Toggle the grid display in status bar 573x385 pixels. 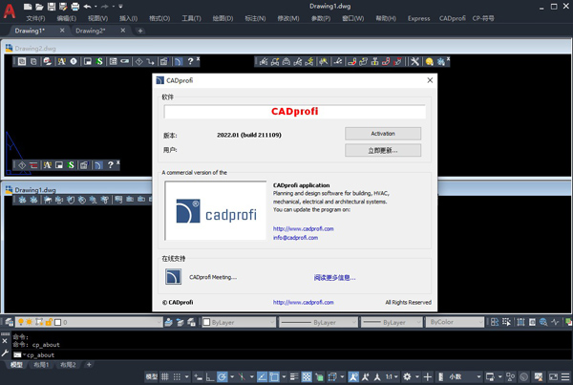coord(165,376)
